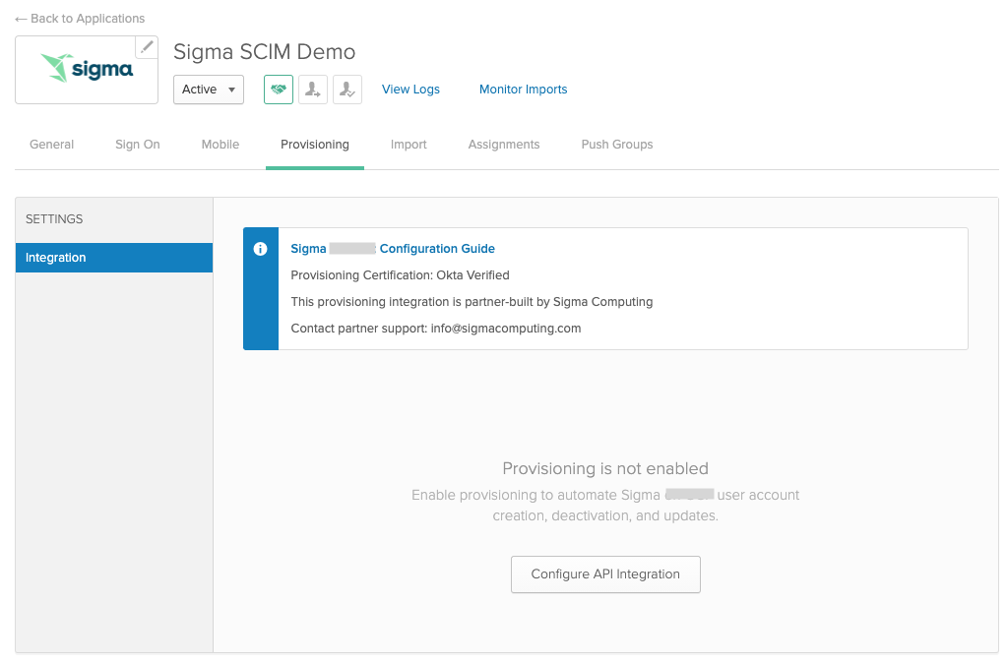Switch to the Import tab
1007x663 pixels.
pyautogui.click(x=409, y=145)
